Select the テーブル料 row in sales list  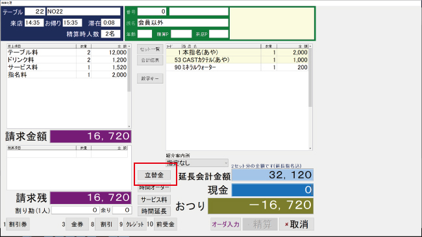[x=67, y=52]
